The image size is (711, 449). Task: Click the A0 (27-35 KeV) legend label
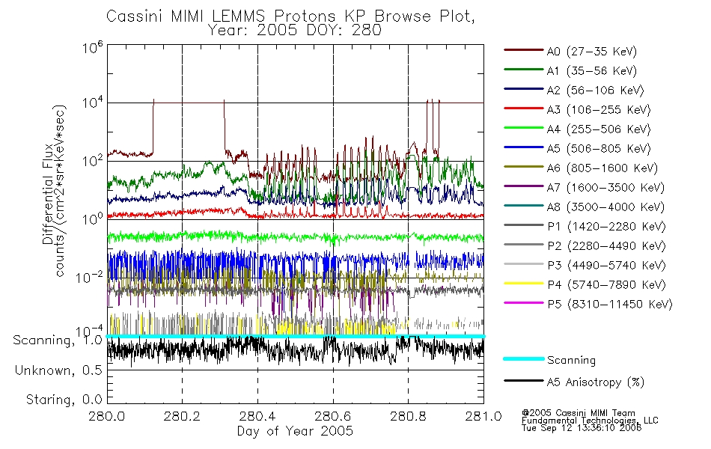[x=592, y=52]
